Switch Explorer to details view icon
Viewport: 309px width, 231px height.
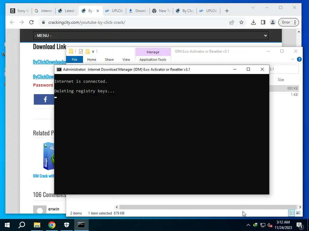[x=292, y=213]
